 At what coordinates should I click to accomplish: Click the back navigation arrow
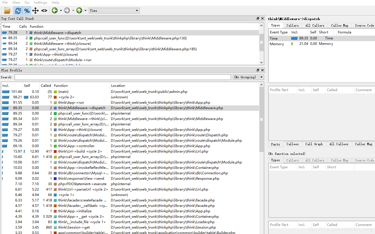coord(54,10)
